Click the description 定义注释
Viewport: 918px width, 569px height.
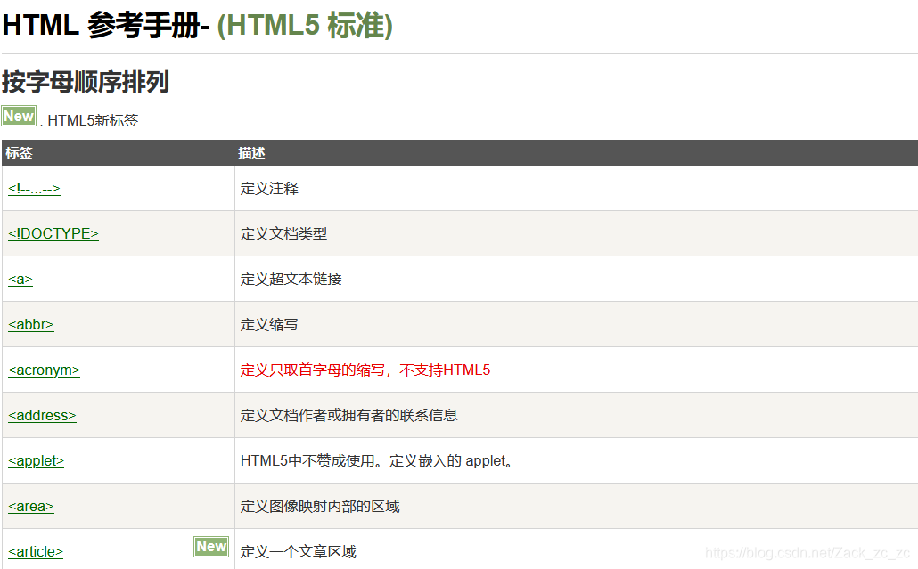point(269,188)
